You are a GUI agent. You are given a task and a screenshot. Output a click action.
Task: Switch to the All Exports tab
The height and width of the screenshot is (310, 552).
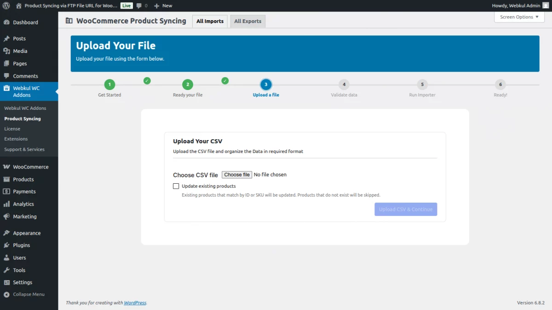(x=247, y=21)
